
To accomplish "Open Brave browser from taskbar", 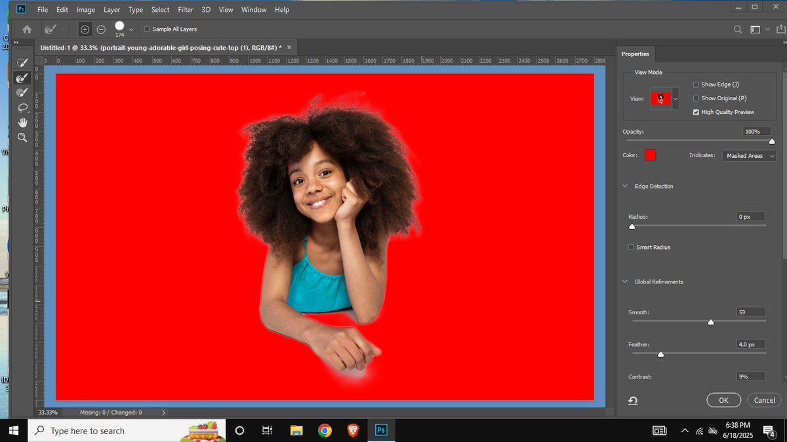I will click(x=353, y=430).
